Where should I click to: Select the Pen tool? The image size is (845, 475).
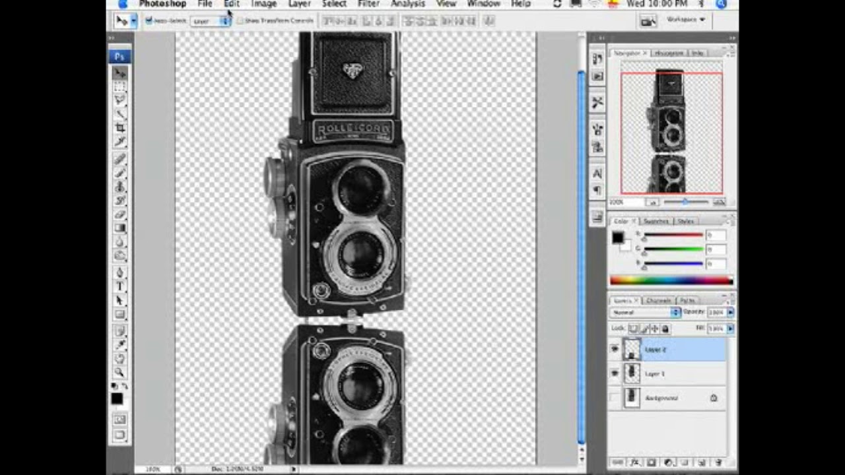pos(119,272)
